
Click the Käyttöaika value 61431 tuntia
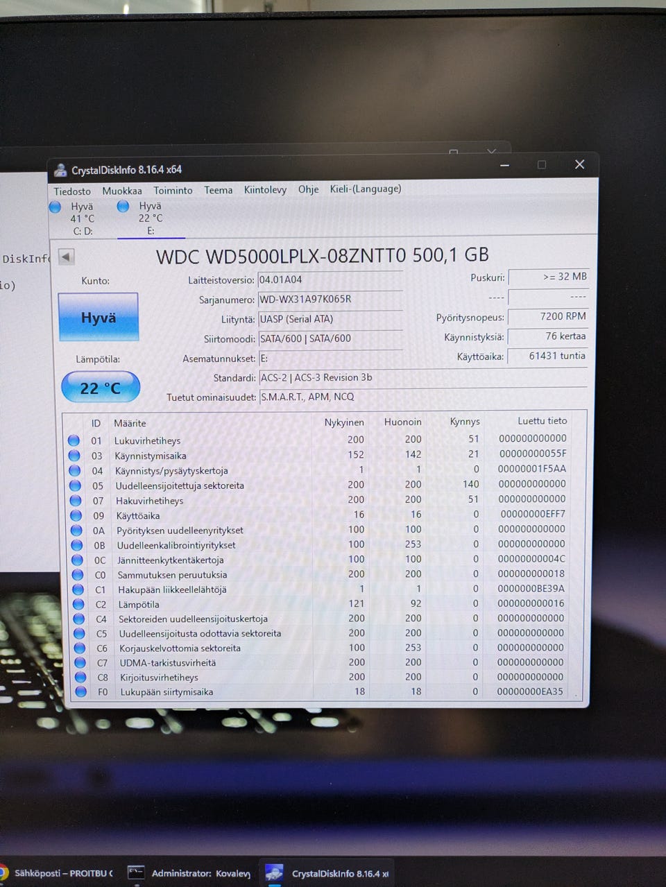(x=548, y=356)
